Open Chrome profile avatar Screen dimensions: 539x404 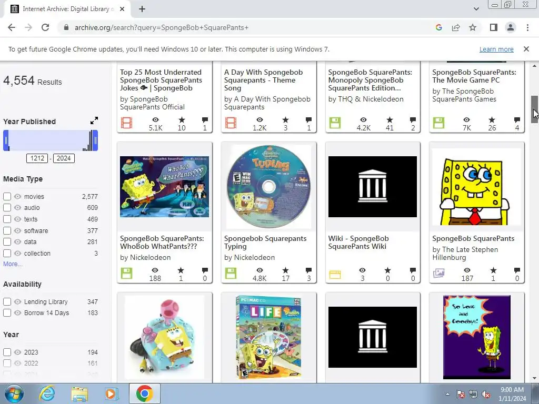pyautogui.click(x=511, y=27)
